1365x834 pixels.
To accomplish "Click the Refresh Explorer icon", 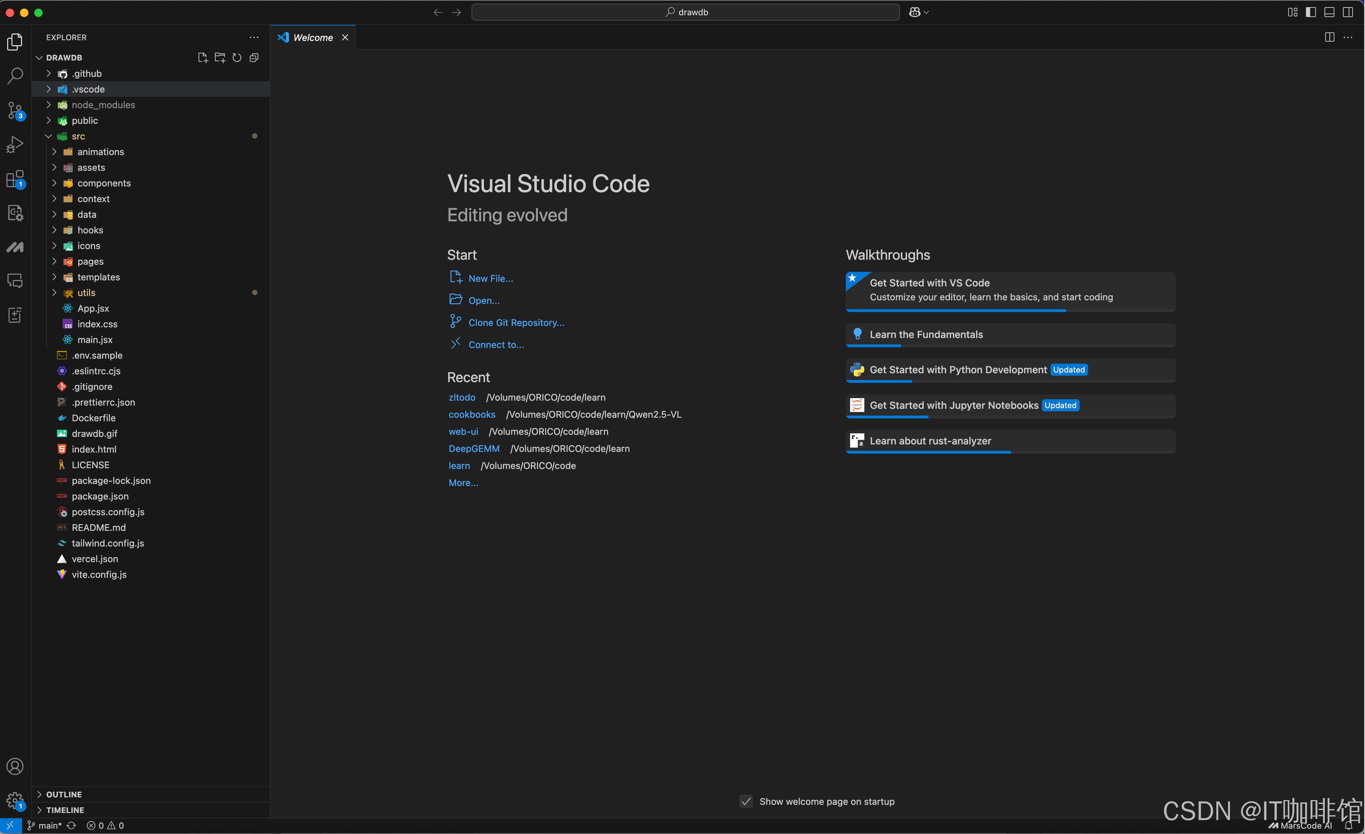I will [237, 58].
